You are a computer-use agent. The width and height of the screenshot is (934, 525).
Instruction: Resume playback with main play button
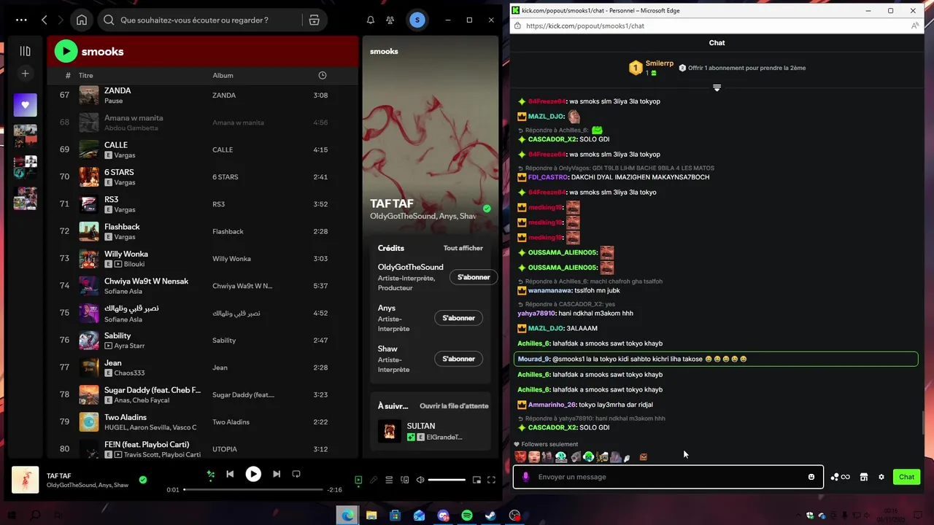253,474
